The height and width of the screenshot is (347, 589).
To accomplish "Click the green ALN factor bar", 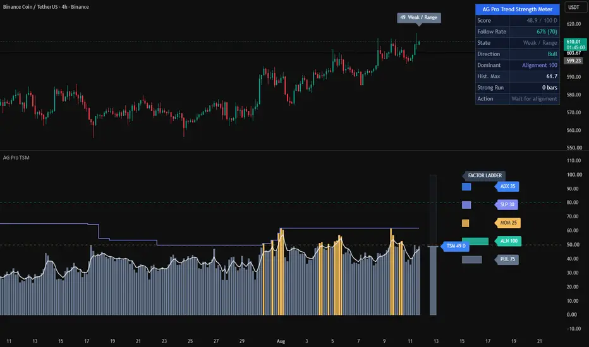I will (x=475, y=242).
